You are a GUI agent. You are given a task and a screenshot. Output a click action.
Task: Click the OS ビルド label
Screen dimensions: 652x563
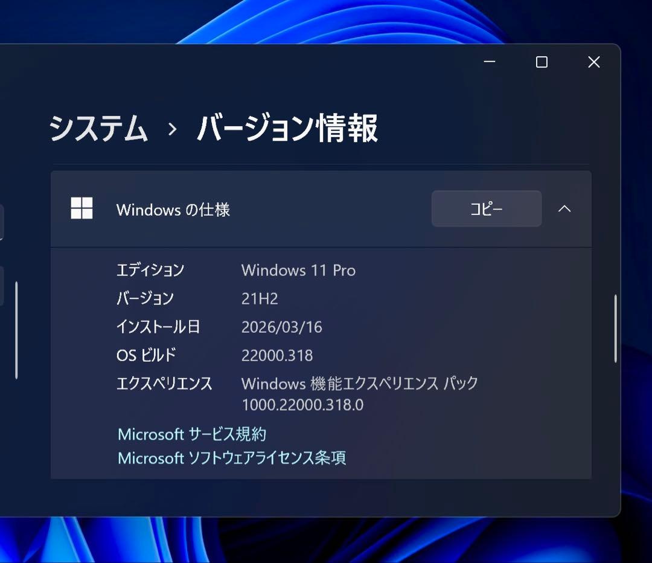146,355
